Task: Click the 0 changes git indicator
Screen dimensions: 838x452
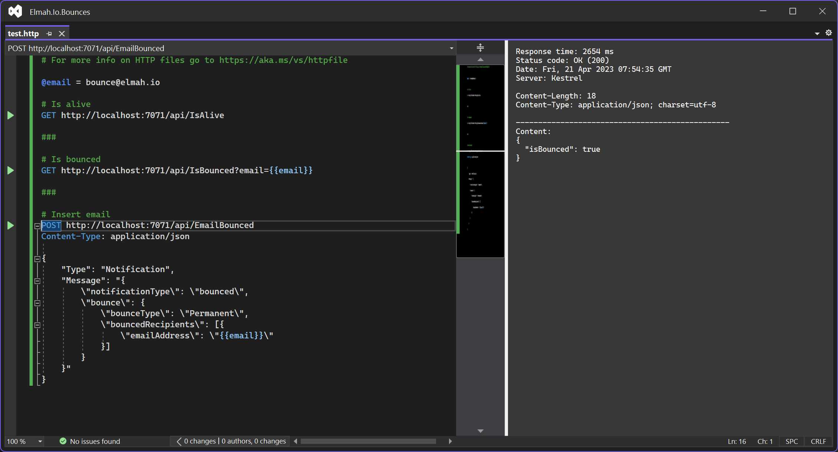Action: (199, 441)
